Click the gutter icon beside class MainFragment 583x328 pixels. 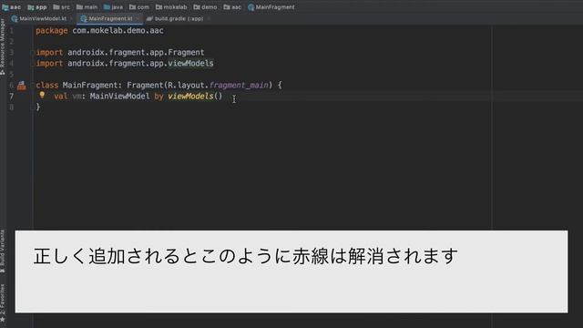click(22, 86)
